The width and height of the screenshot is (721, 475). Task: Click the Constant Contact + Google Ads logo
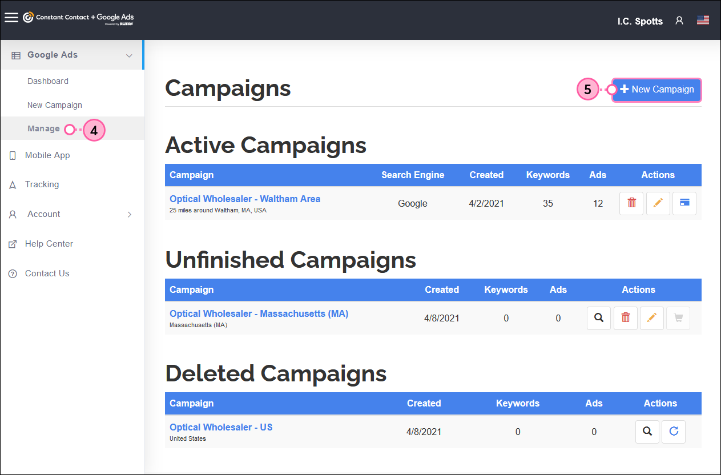click(79, 18)
